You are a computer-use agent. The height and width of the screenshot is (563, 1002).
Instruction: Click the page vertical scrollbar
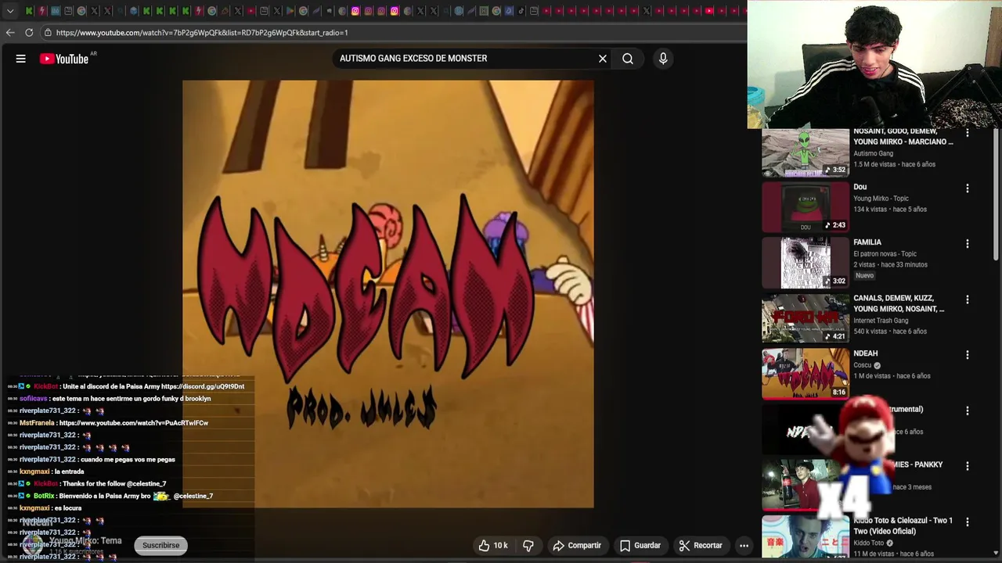click(997, 195)
